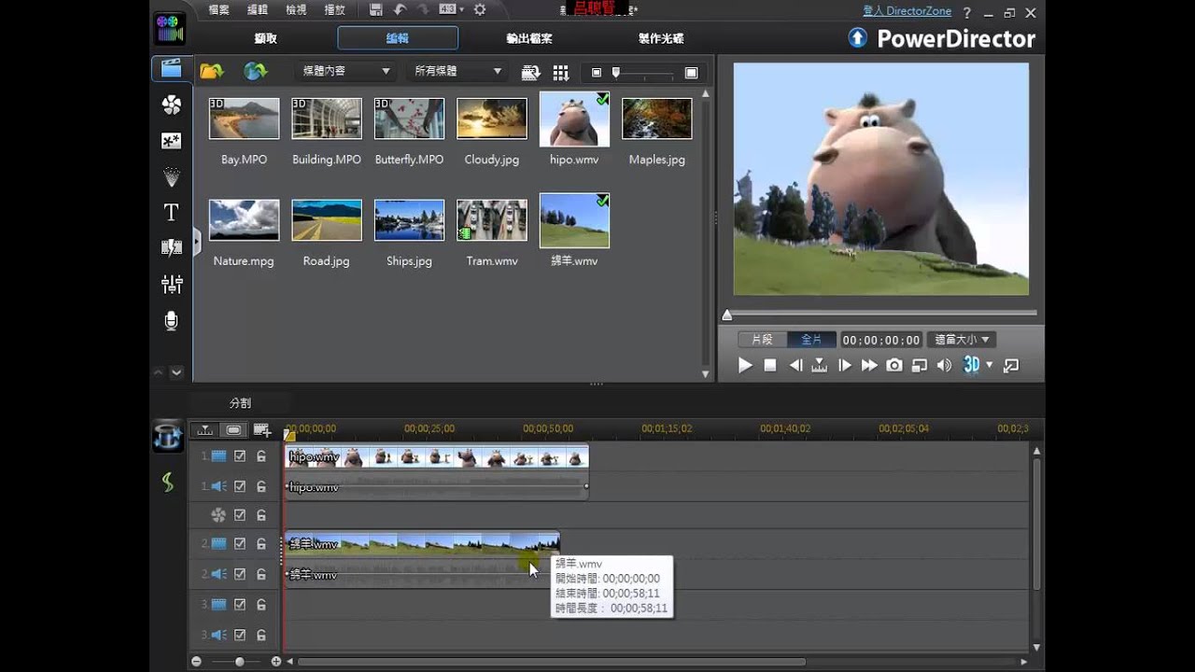The height and width of the screenshot is (672, 1195).
Task: Toggle video track 1 enable checkbox
Action: pyautogui.click(x=240, y=456)
